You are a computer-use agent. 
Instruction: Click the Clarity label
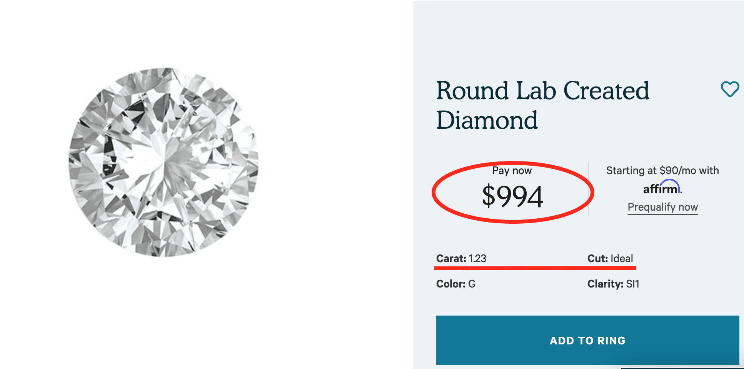coord(605,284)
